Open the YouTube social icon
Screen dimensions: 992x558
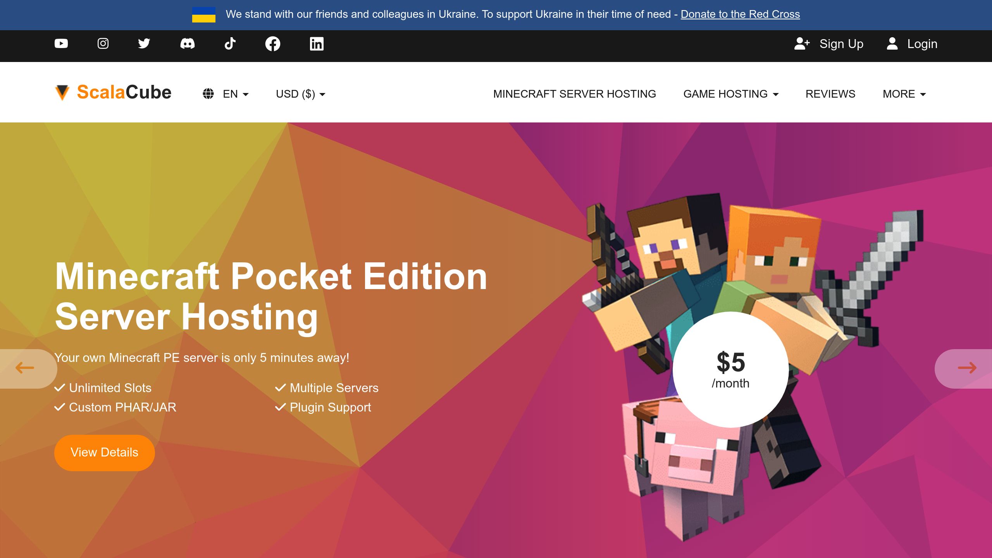(x=61, y=43)
